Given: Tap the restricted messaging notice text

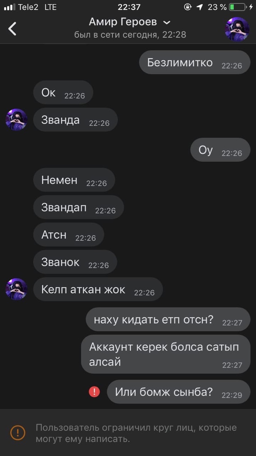Looking at the screenshot, I should pyautogui.click(x=136, y=433).
